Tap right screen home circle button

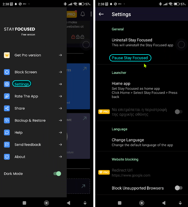[x=142, y=203]
